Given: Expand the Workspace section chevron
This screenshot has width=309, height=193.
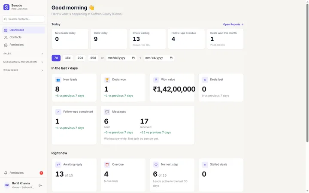Looking at the screenshot, I should click(42, 70).
